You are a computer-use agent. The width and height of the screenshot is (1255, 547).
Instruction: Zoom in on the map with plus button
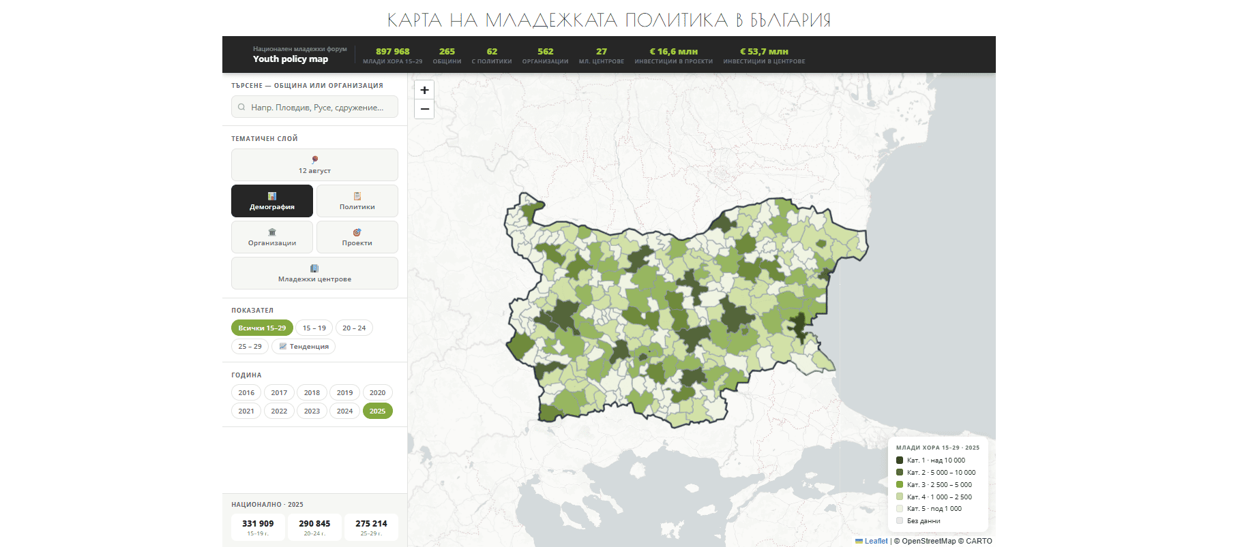click(424, 90)
